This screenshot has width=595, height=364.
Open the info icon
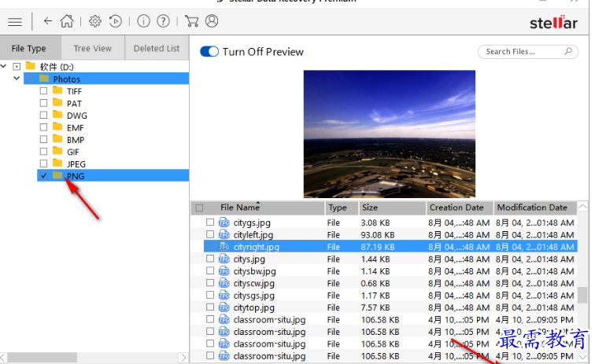(143, 21)
